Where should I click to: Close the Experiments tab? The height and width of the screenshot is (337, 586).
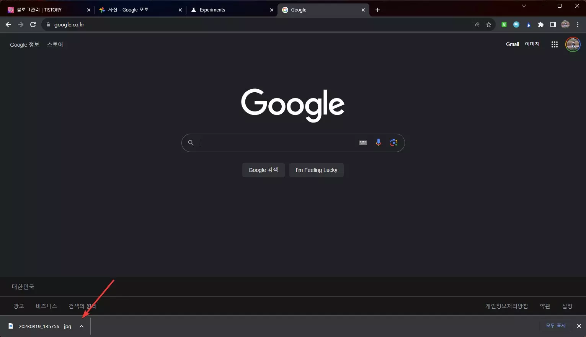point(272,10)
